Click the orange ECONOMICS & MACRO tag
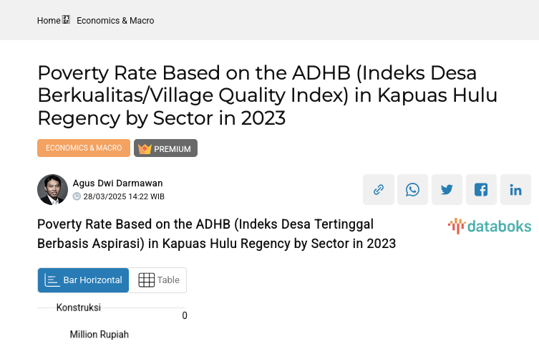The image size is (539, 357). (x=84, y=148)
